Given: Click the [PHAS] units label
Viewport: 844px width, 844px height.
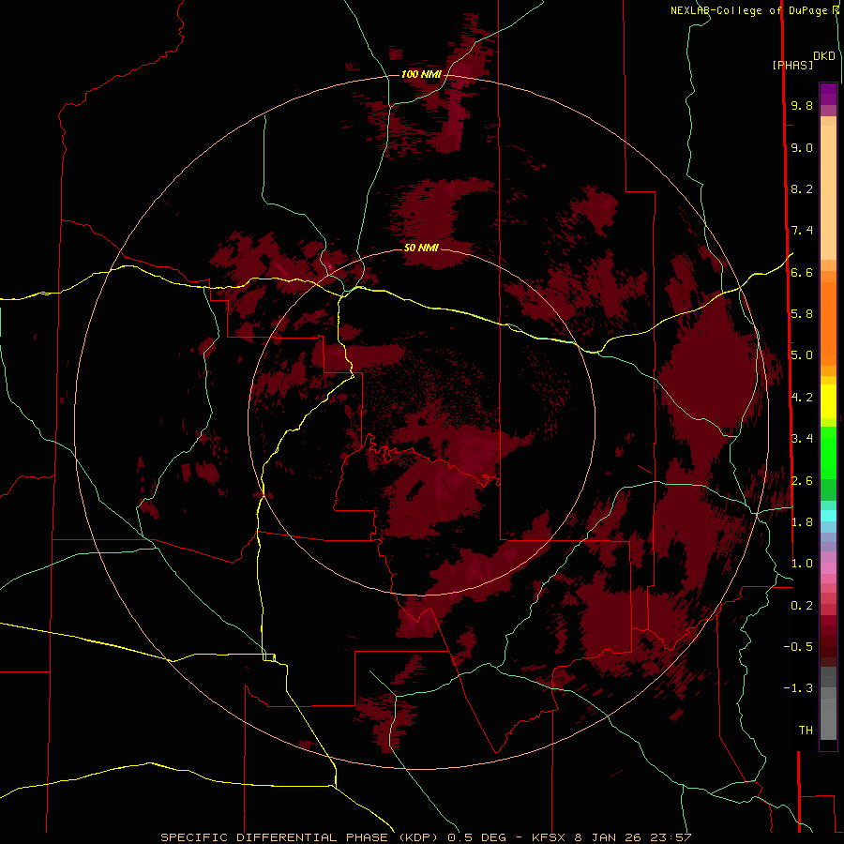Looking at the screenshot, I should (792, 66).
